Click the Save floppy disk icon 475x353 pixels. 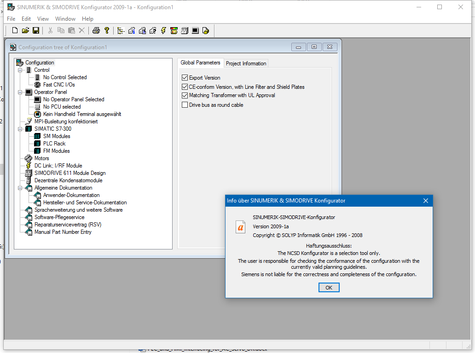(x=36, y=30)
